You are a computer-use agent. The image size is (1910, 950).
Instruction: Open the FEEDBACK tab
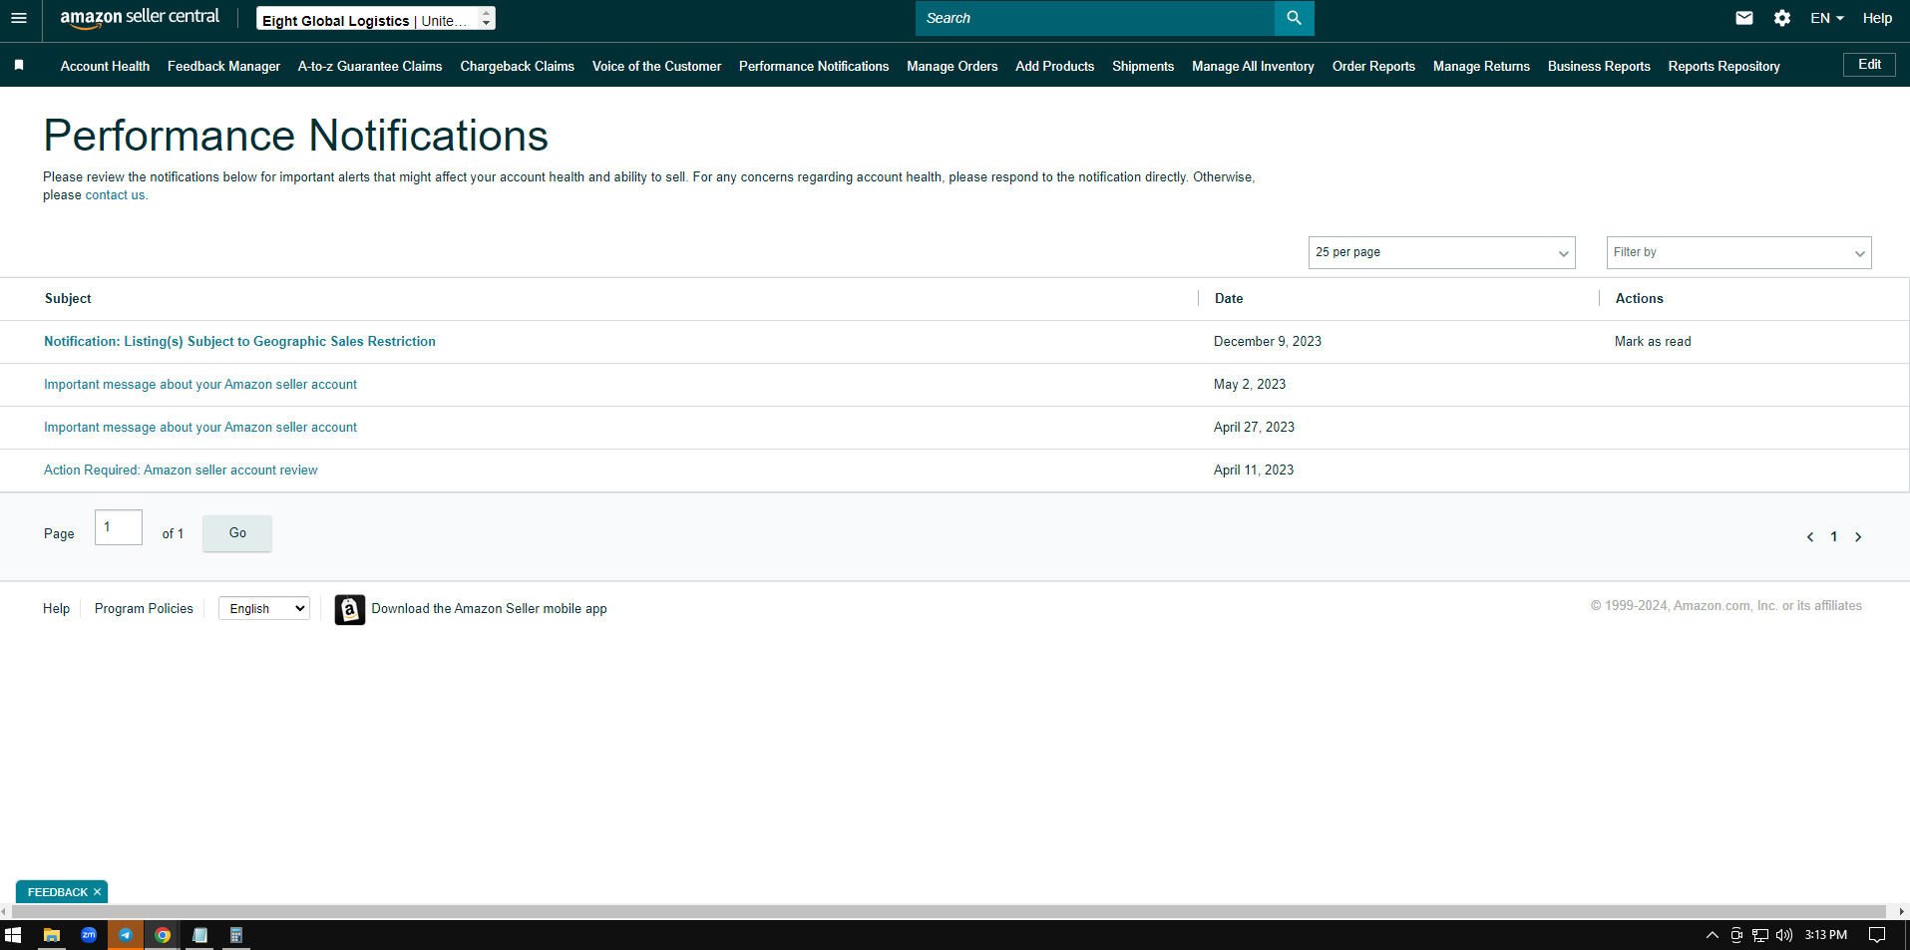57,892
